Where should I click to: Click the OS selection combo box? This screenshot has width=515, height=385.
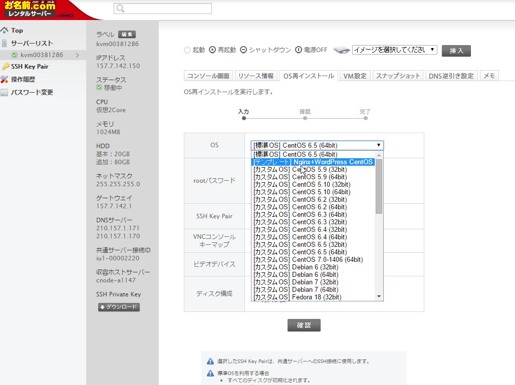tap(317, 145)
